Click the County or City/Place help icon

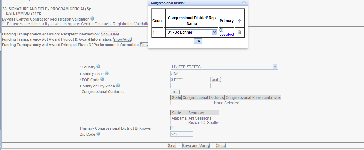pos(118,86)
